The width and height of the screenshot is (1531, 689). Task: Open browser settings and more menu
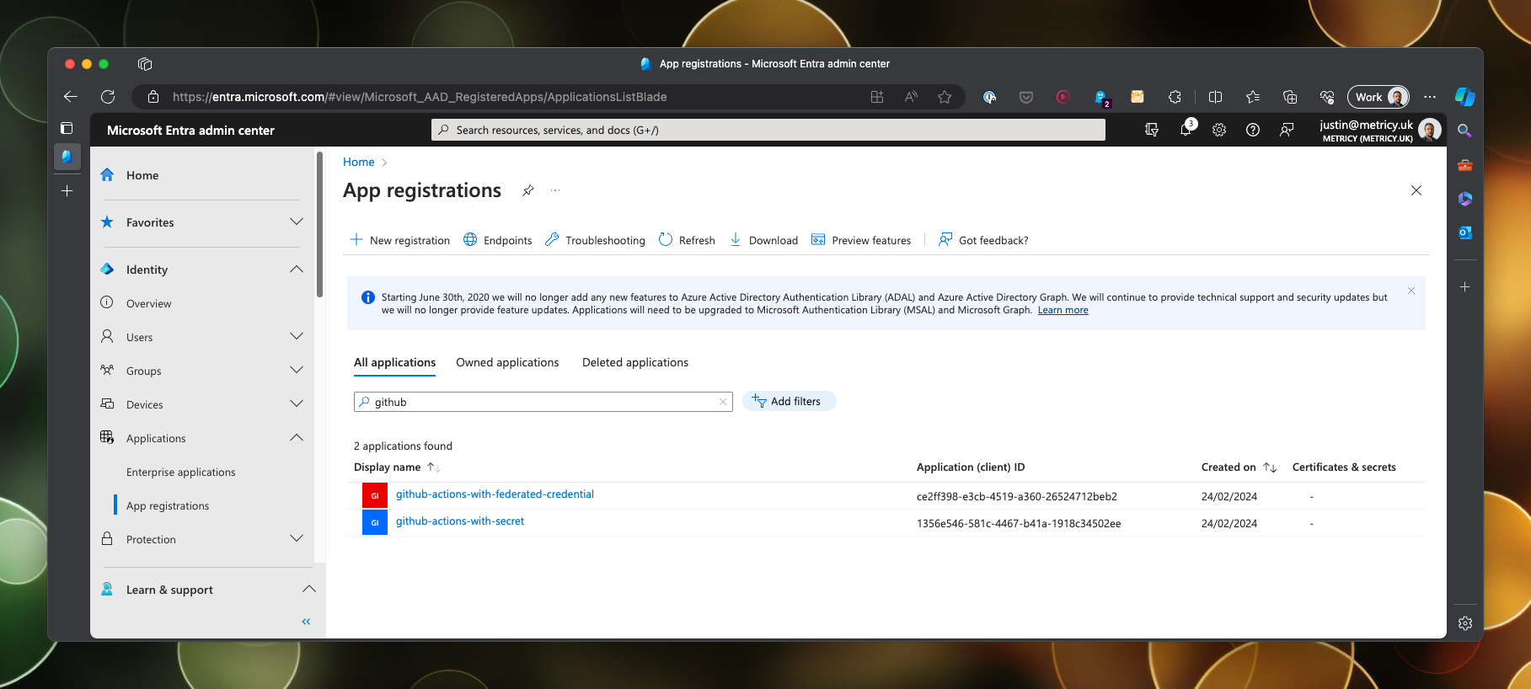(1430, 97)
